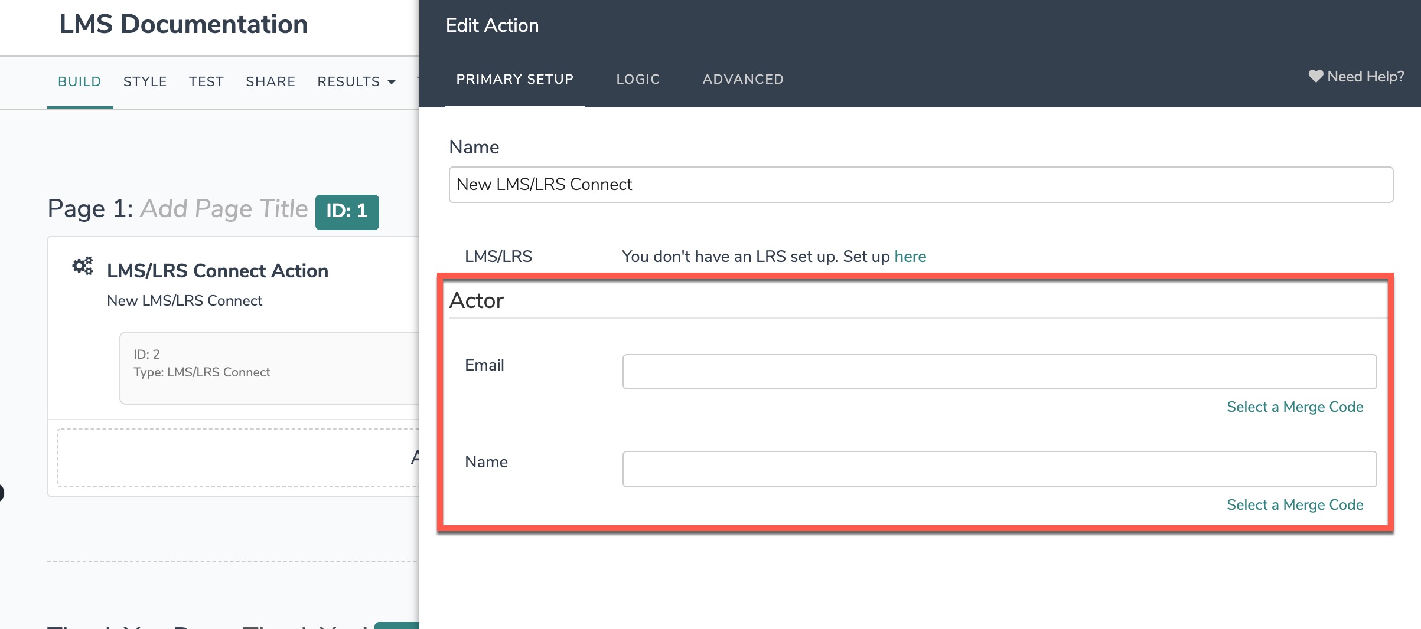Select a Merge Code for Actor Name field
This screenshot has height=629, width=1421.
click(x=1295, y=505)
